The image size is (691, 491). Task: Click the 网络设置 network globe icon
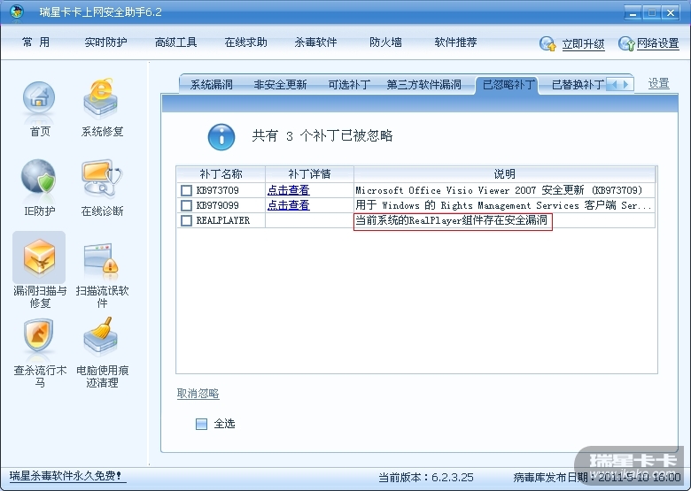click(626, 43)
